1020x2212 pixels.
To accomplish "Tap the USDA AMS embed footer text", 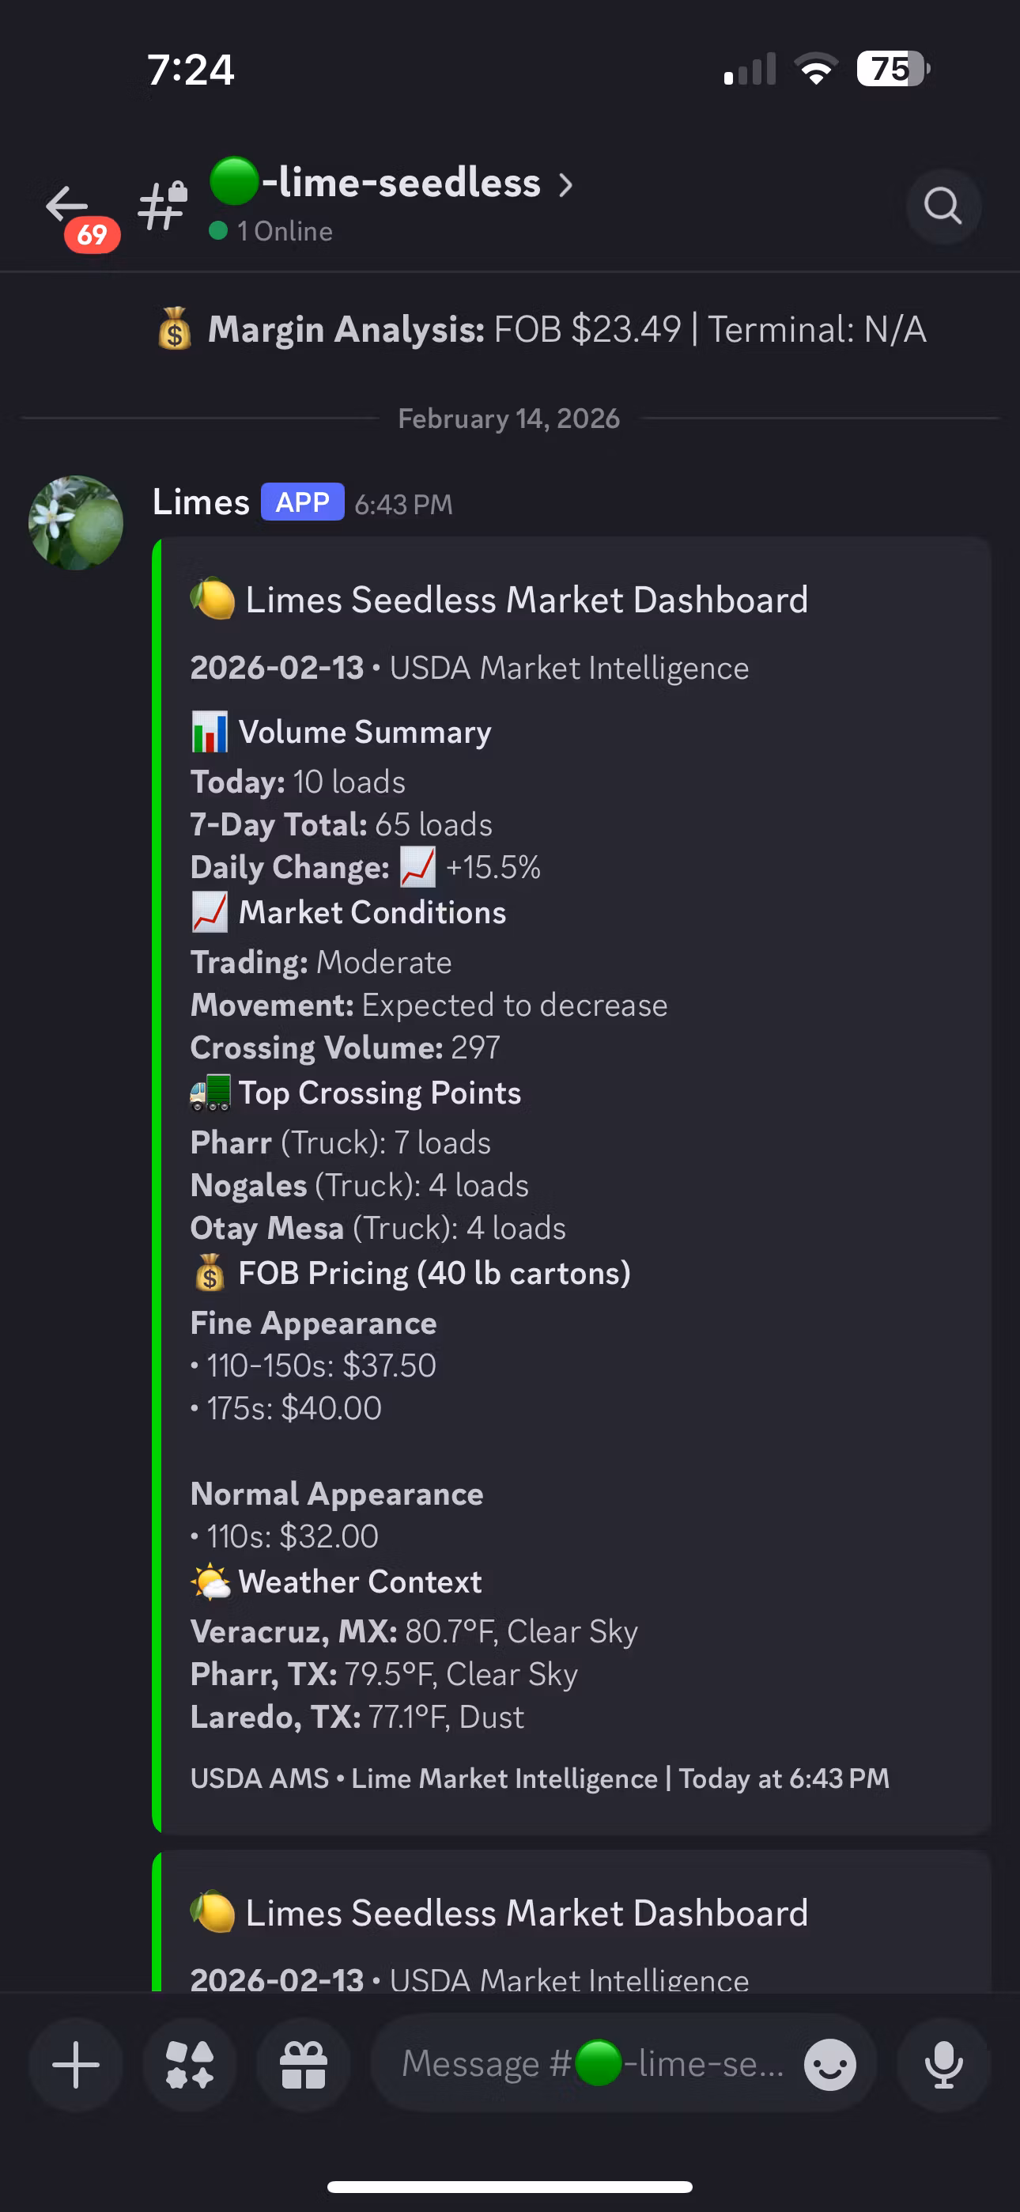I will [x=539, y=1778].
